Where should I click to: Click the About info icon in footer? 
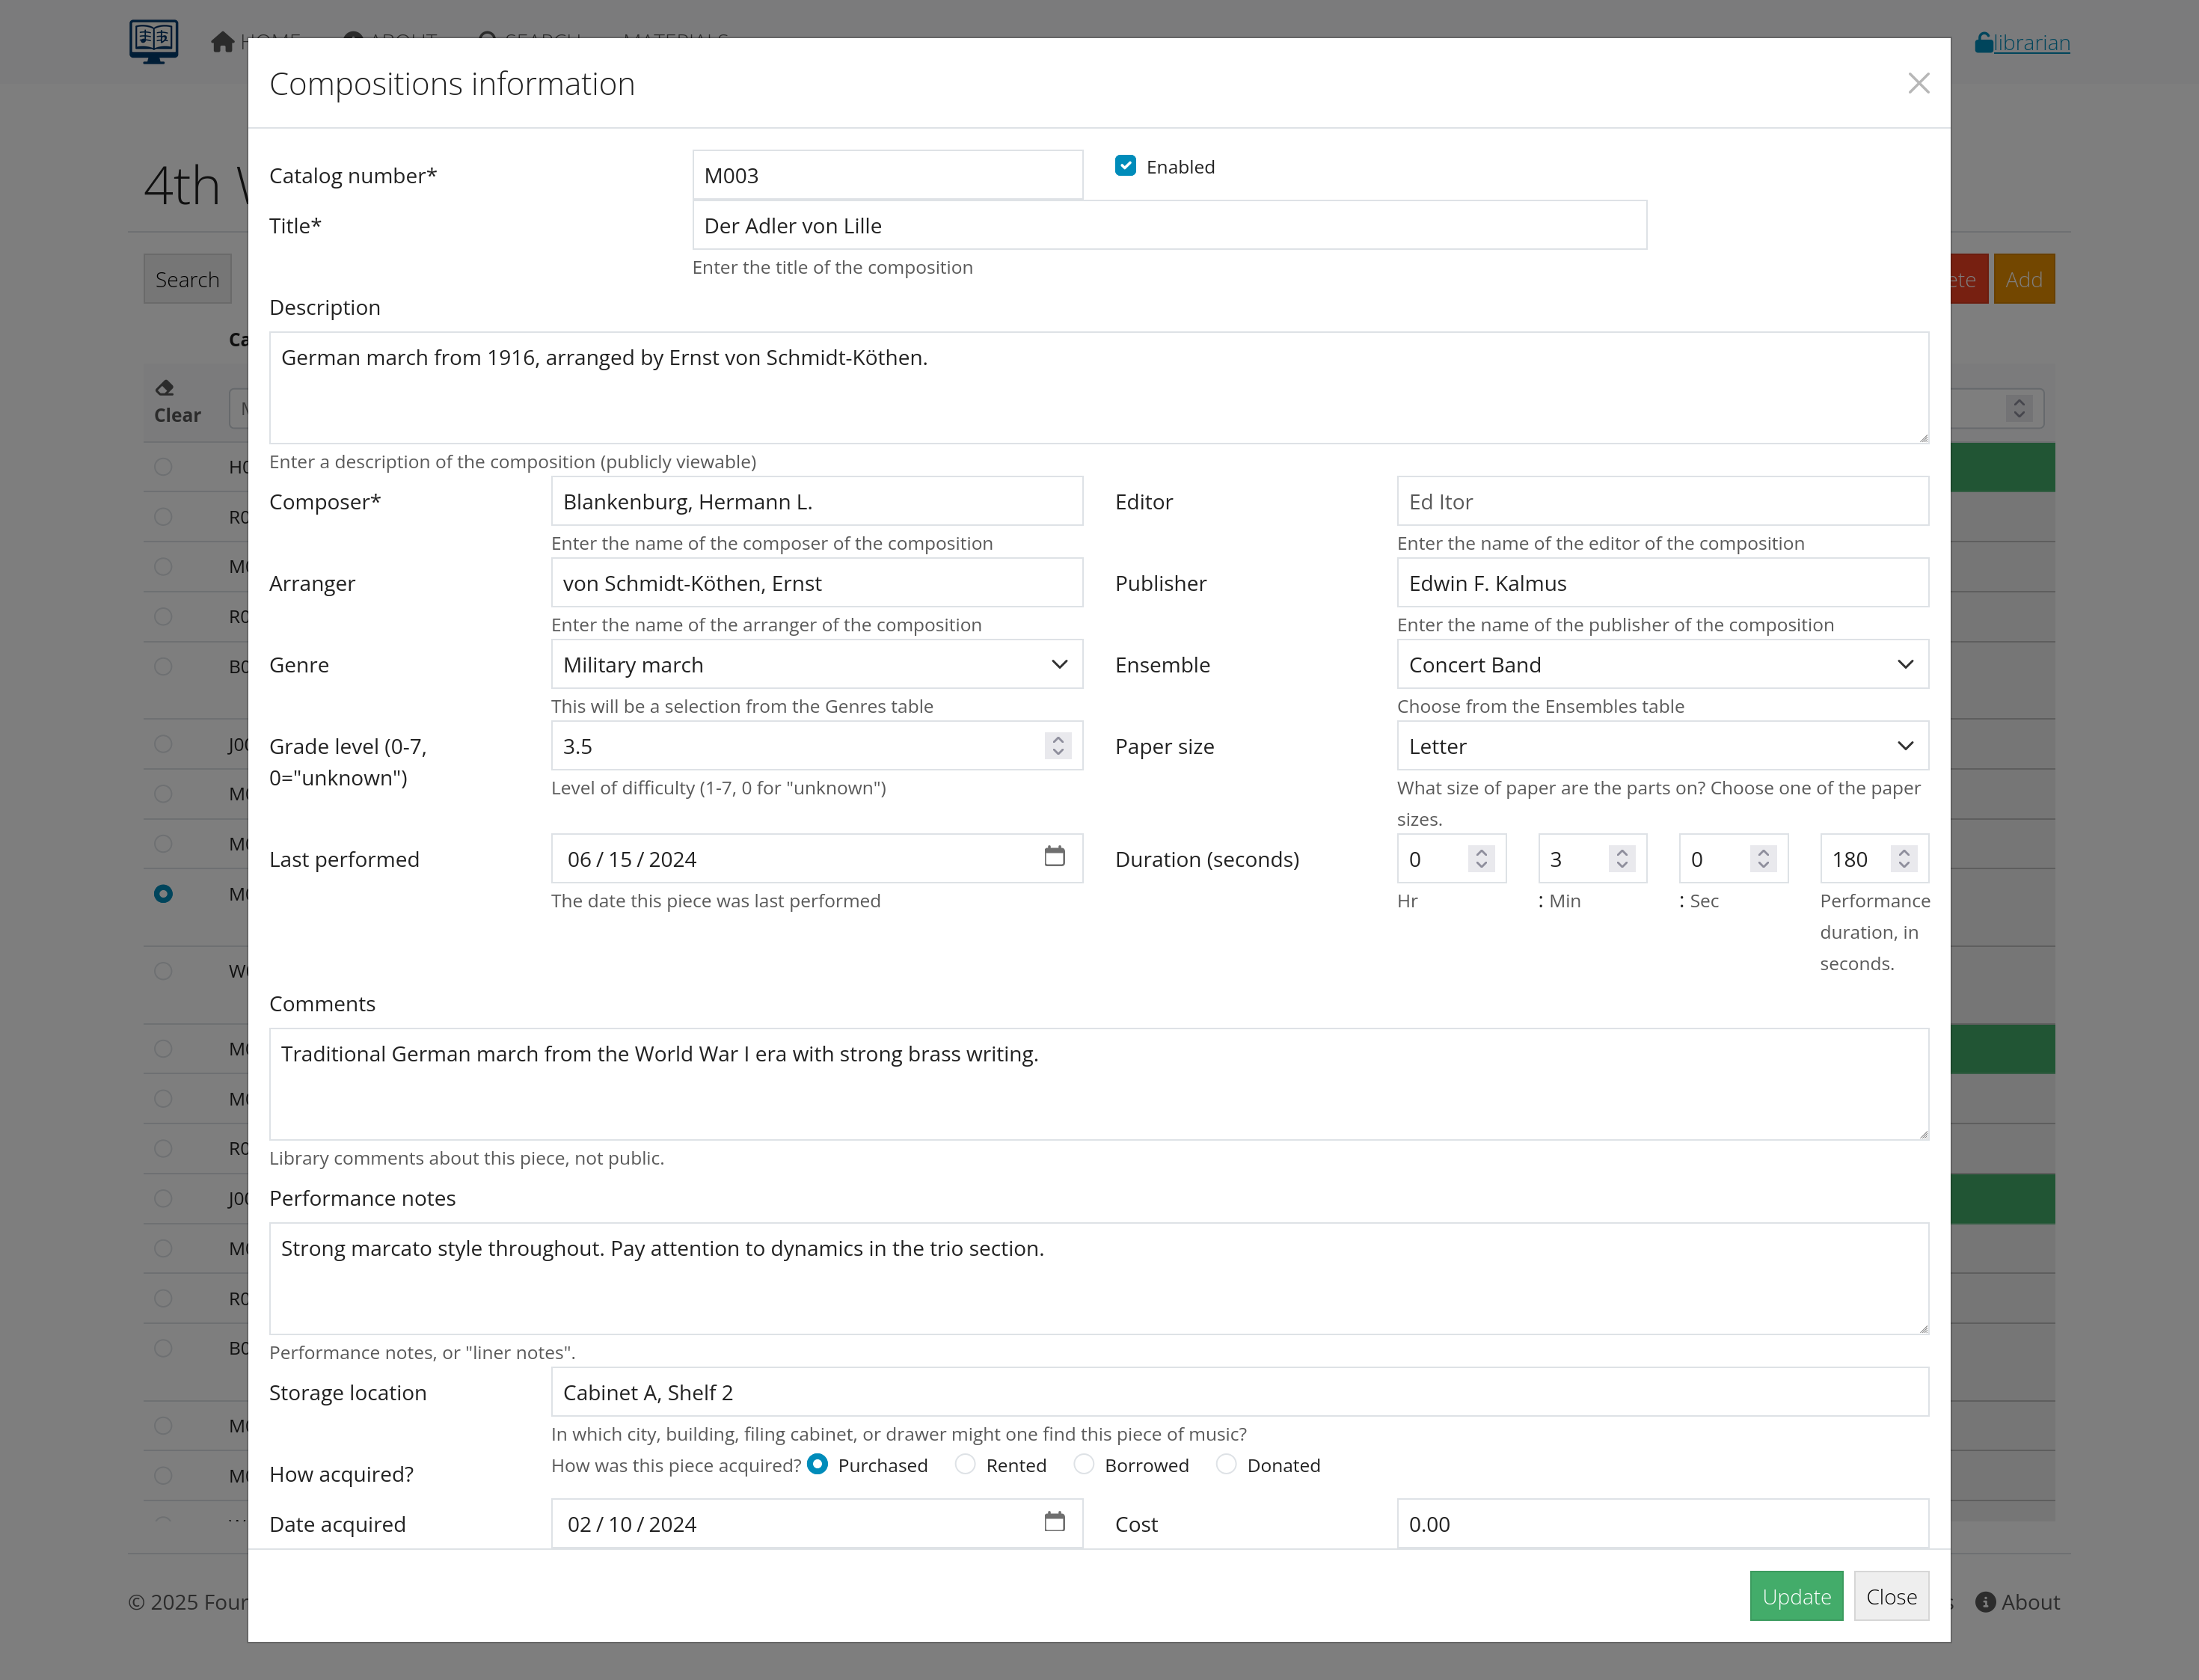click(1985, 1602)
